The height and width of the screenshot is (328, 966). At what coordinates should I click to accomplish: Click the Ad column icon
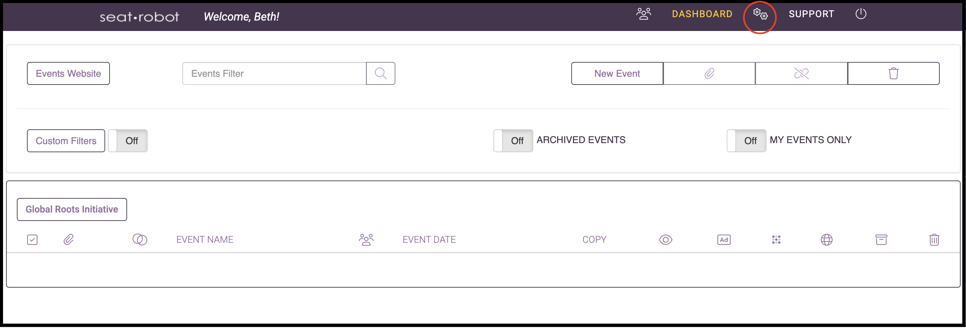click(x=724, y=239)
